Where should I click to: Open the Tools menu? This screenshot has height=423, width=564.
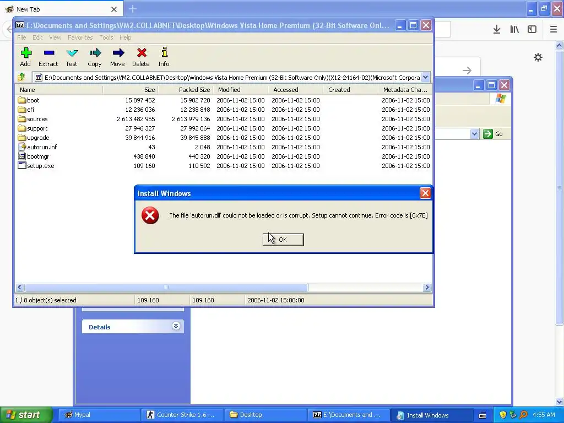pos(106,37)
